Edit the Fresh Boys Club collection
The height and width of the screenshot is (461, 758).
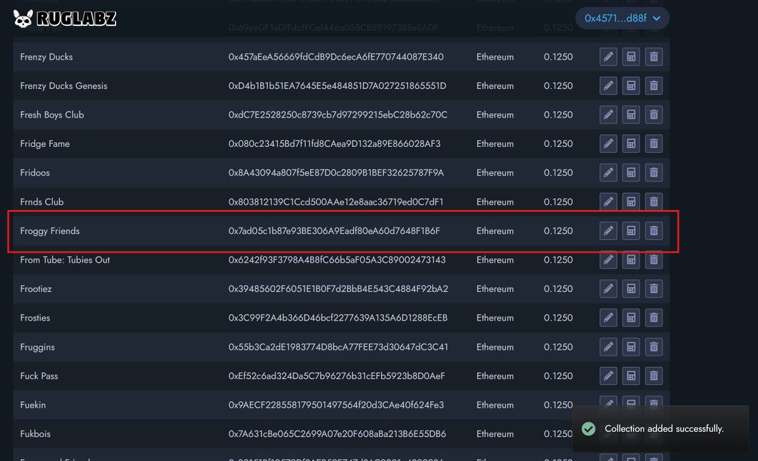(x=608, y=115)
